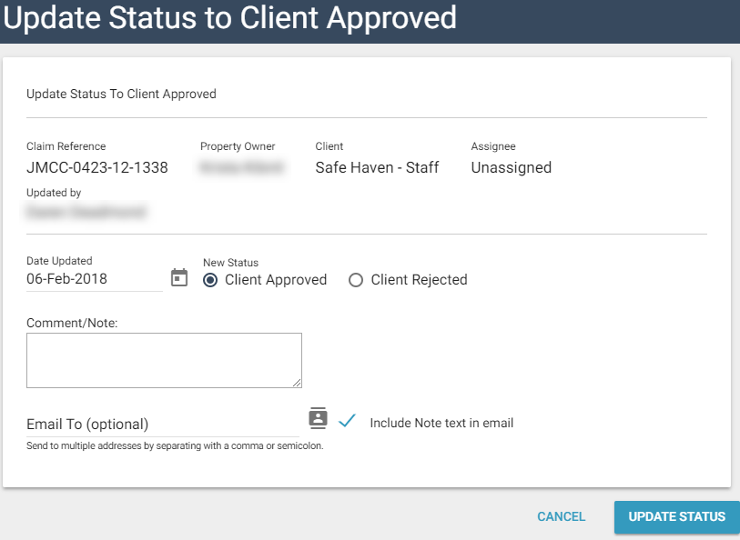Click the blurred Property Owner name

tap(241, 167)
